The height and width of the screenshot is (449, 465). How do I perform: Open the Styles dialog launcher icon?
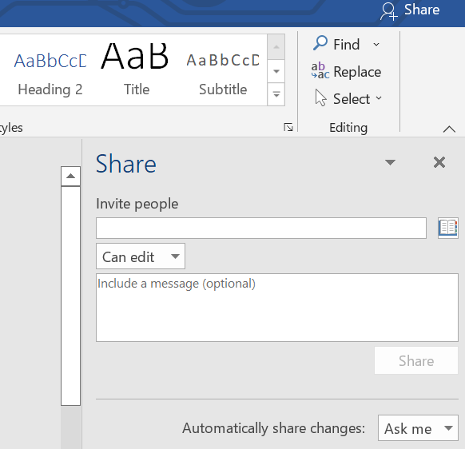(x=288, y=127)
